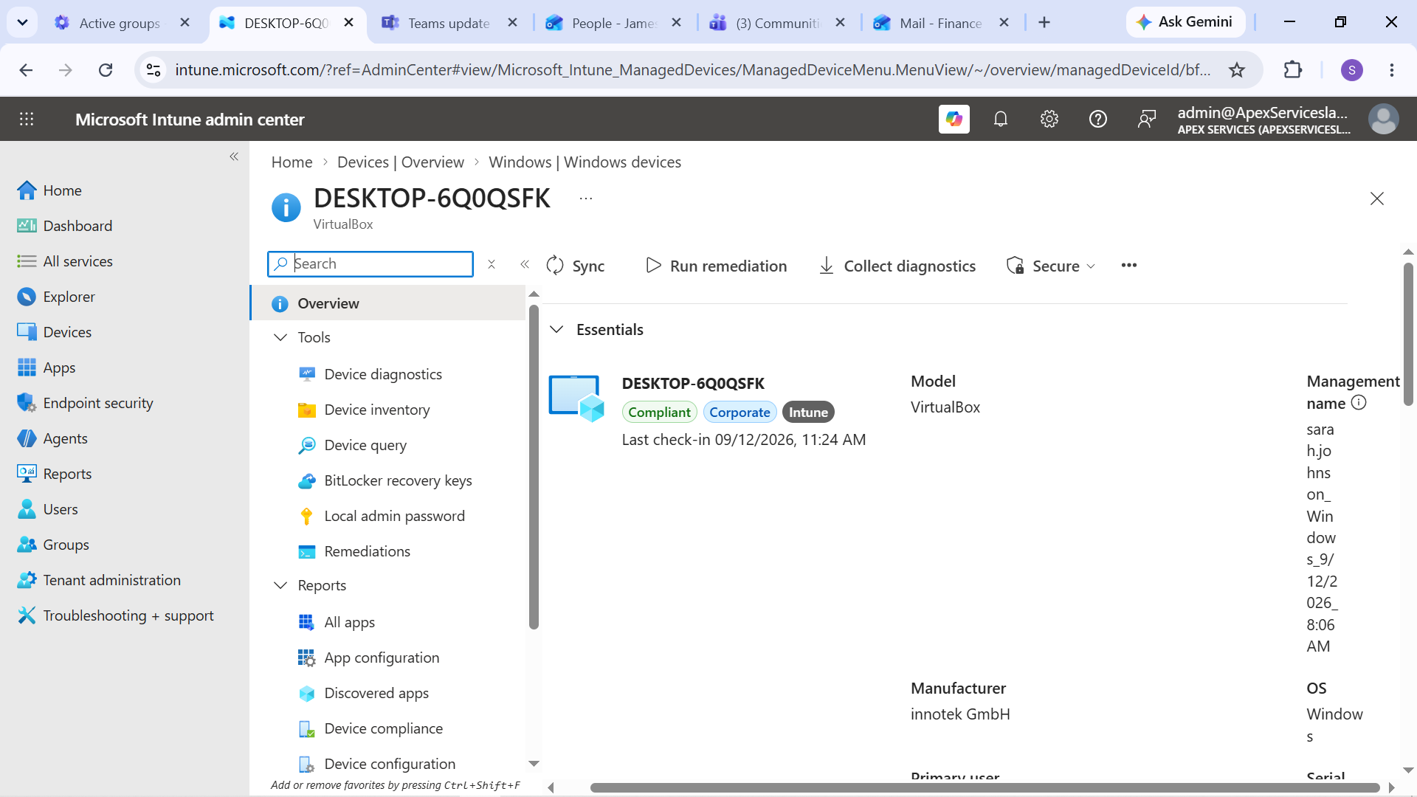Open Explorer in left navigation
Image resolution: width=1417 pixels, height=797 pixels.
point(69,297)
